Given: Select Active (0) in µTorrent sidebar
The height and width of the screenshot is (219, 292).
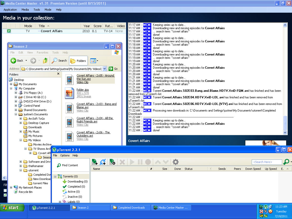Looking at the screenshot, I should pos(71,191).
